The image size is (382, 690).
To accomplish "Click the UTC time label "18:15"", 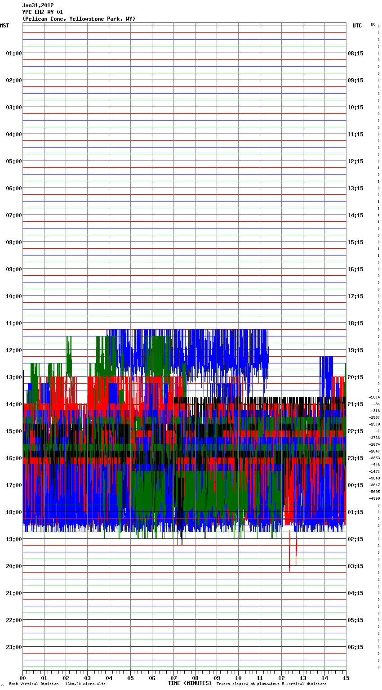I will coord(355,323).
